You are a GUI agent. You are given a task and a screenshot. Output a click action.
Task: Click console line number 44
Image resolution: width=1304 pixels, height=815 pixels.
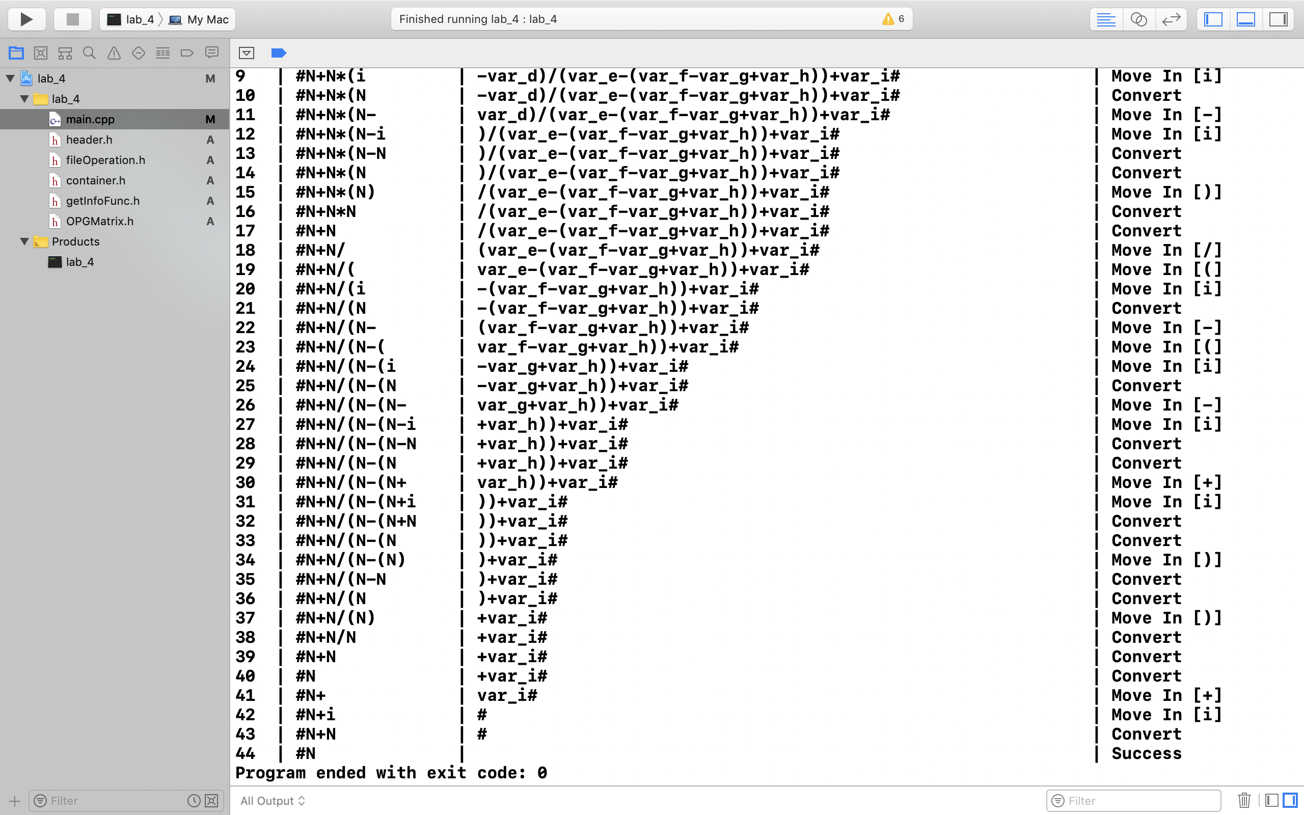[245, 753]
